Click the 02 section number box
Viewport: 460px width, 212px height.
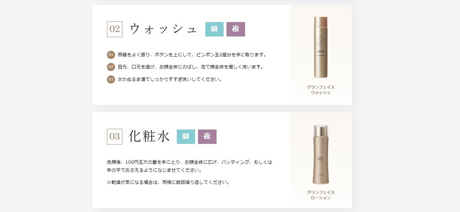point(115,29)
